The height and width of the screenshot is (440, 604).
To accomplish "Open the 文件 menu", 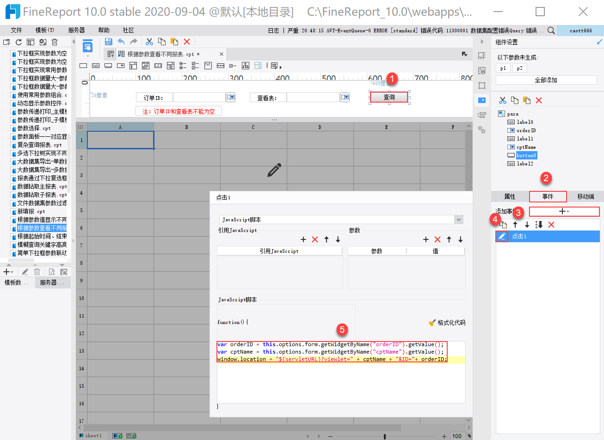I will [17, 30].
